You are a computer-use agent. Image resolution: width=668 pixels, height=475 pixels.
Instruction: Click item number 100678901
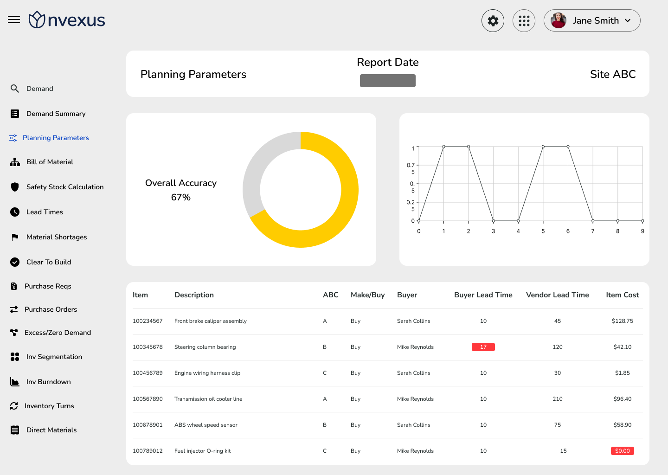[148, 425]
